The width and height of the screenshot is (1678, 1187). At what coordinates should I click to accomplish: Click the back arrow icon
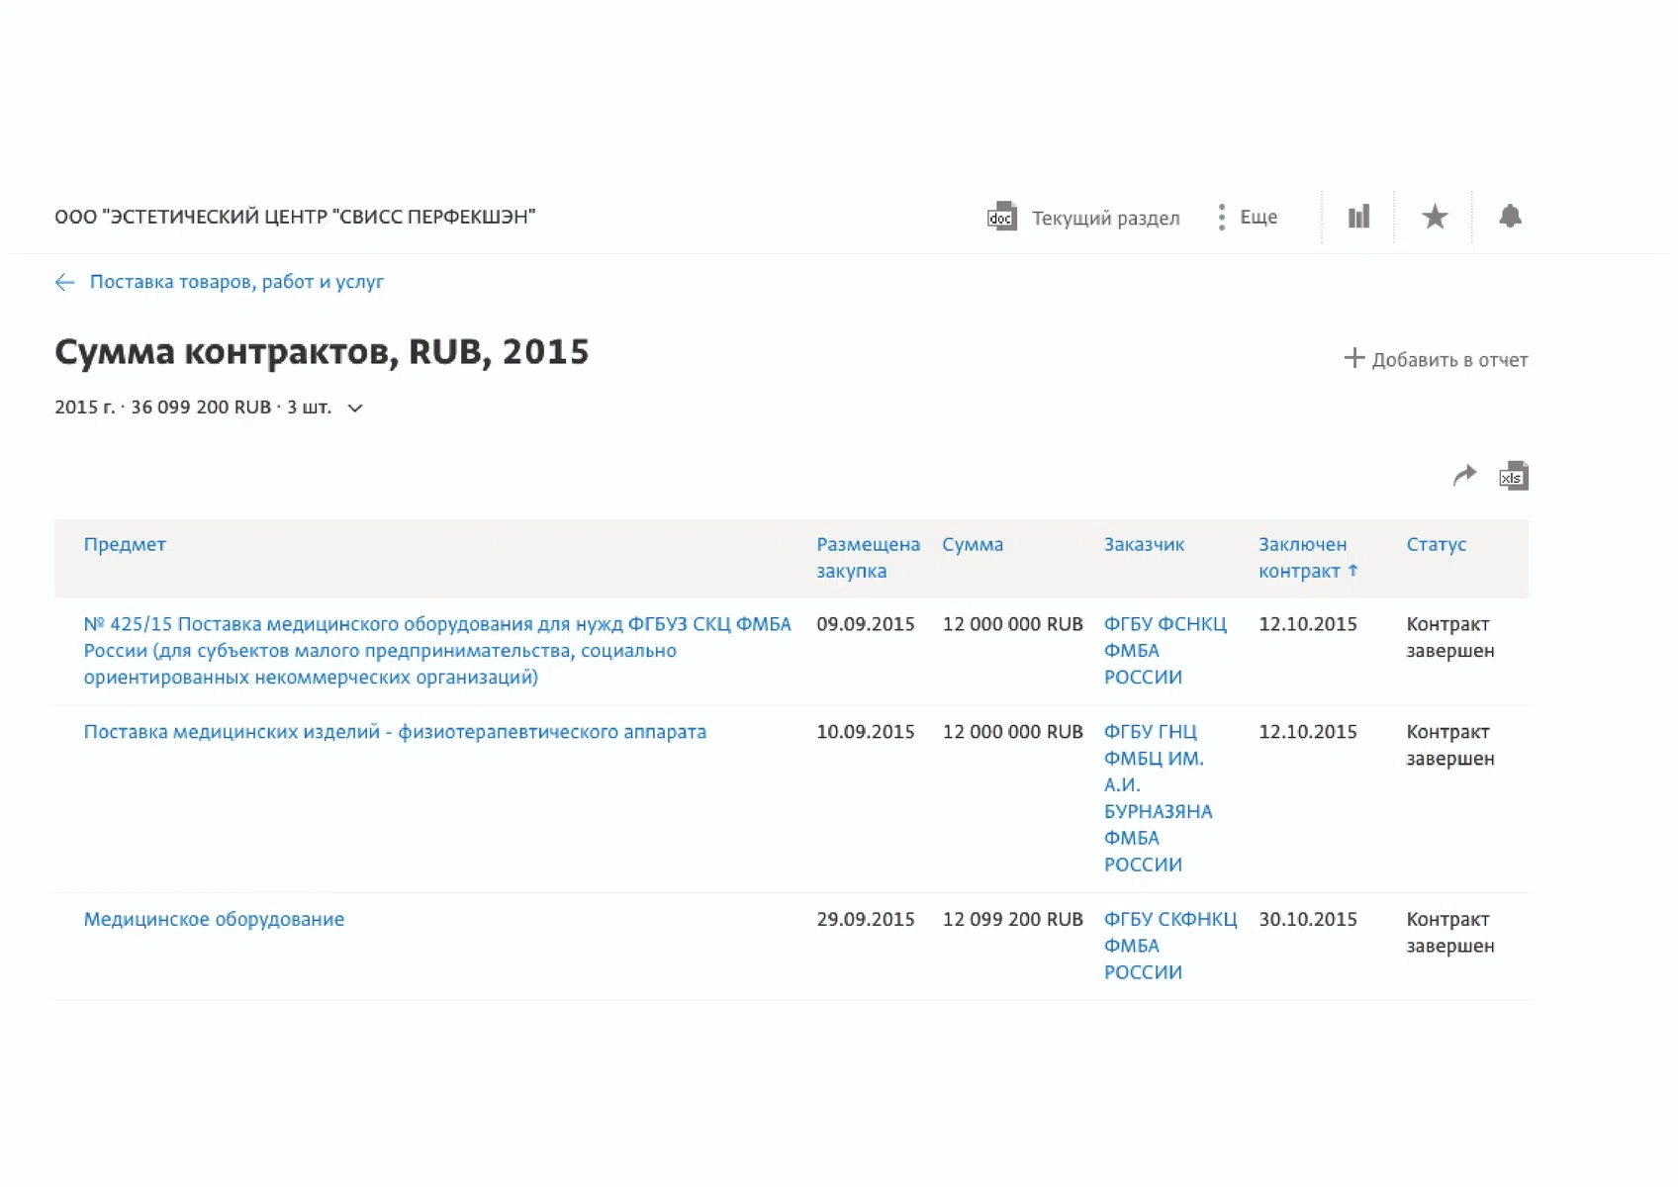click(x=65, y=283)
